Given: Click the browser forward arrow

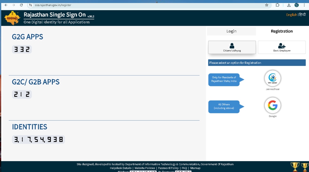Looking at the screenshot, I should [14, 5].
